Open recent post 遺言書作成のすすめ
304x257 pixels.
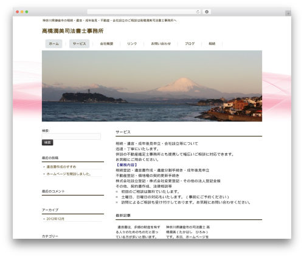pos(61,166)
